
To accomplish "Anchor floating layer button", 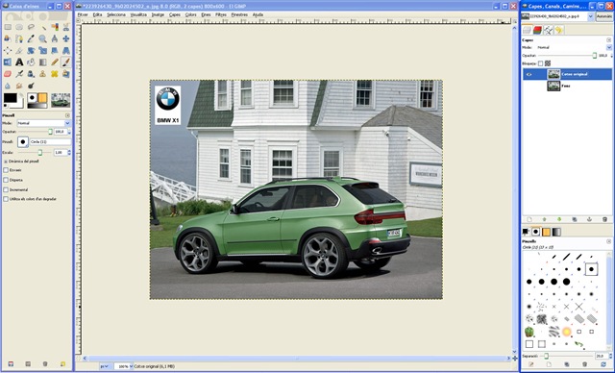I will [x=589, y=219].
